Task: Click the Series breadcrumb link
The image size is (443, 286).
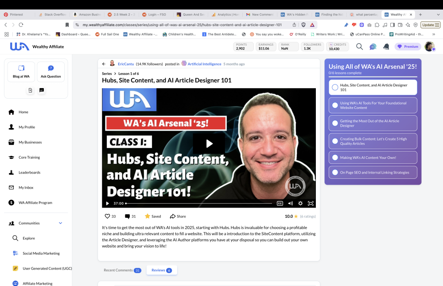Action: 107,73
